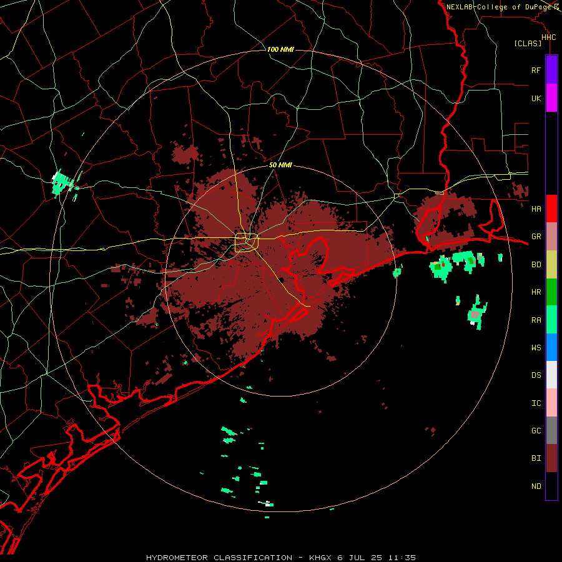Click the BI legend label
This screenshot has width=562, height=562.
(536, 458)
